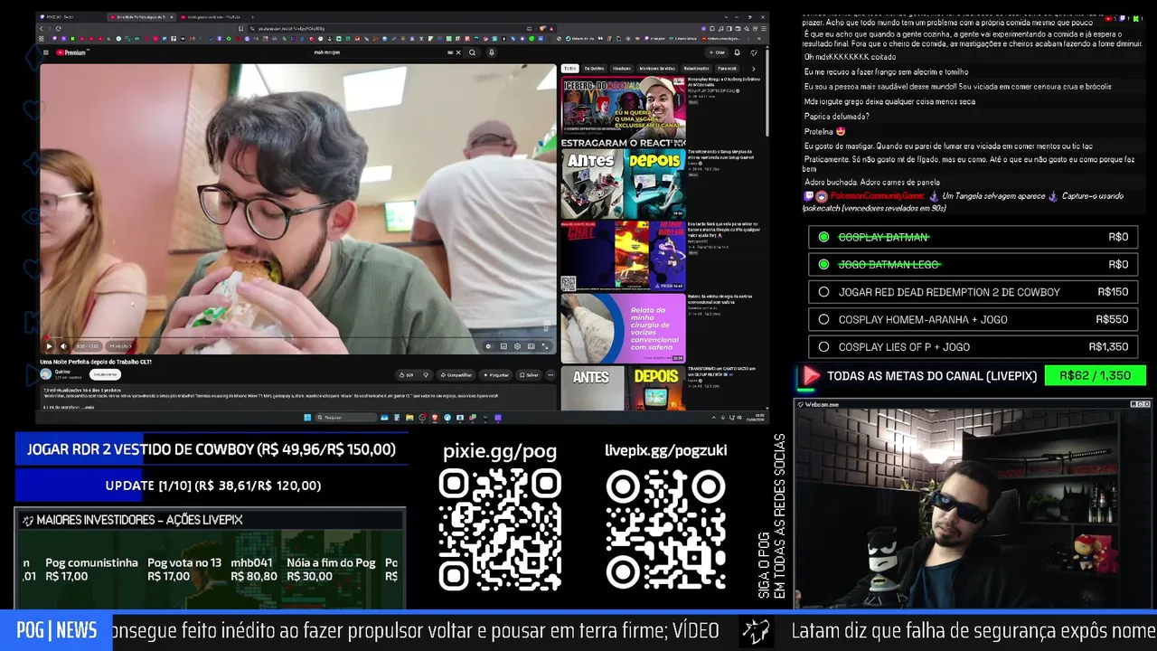Open more actions menu beside Salvar

click(x=550, y=374)
